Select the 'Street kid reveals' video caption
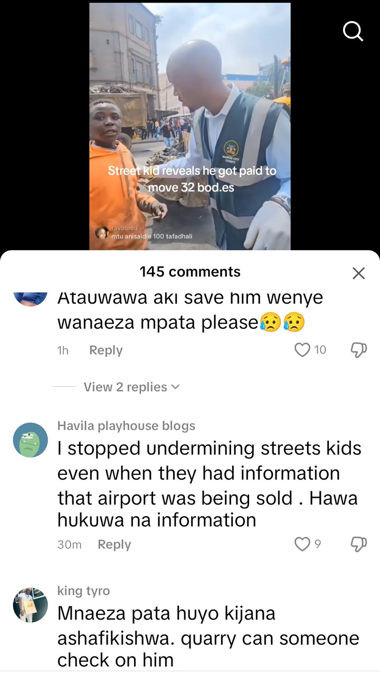This screenshot has width=380, height=676. 192,179
